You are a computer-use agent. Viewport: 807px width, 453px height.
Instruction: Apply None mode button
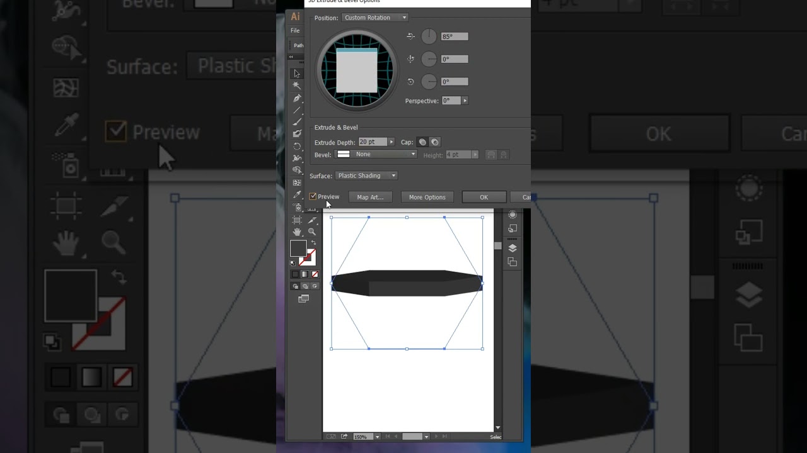(315, 274)
